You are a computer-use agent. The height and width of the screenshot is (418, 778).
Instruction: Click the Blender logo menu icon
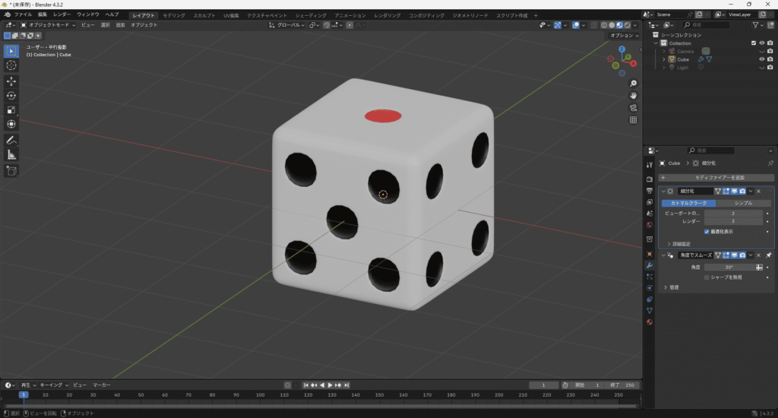coord(7,15)
